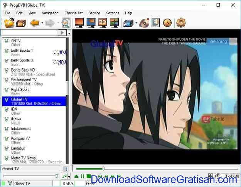The image size is (241, 187).
Task: Click the channel list vertical scrollbar
Action: [67, 101]
